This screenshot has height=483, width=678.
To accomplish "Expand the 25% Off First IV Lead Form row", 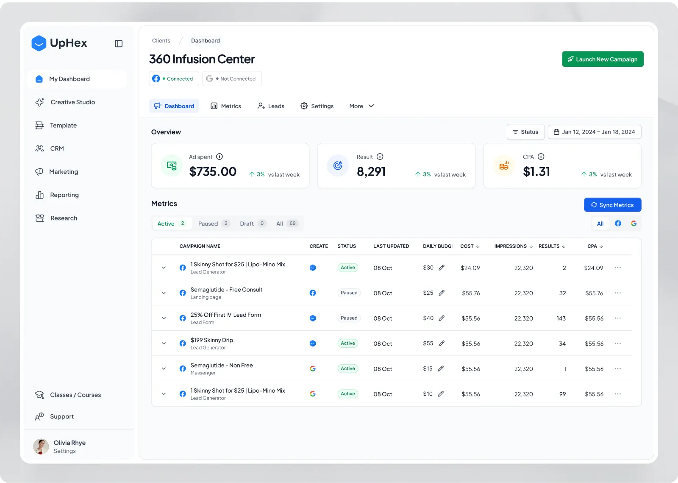I will pos(164,318).
